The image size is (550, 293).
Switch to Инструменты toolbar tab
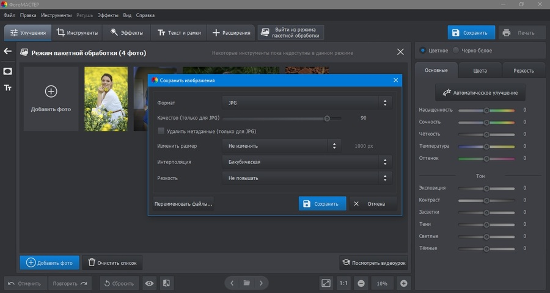pyautogui.click(x=77, y=32)
